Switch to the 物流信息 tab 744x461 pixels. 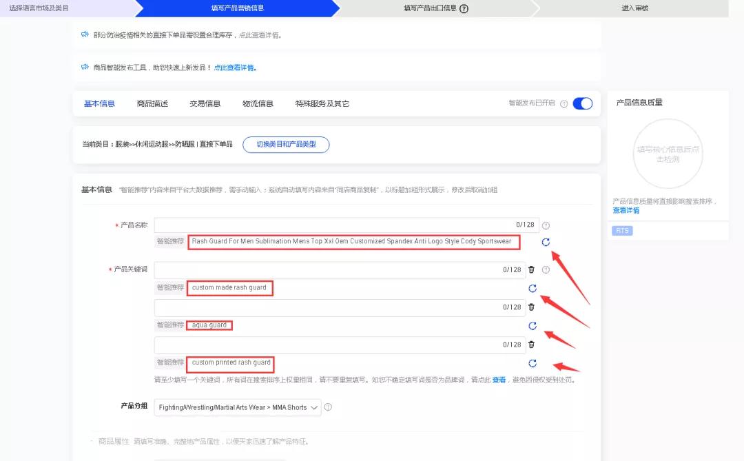coord(257,103)
